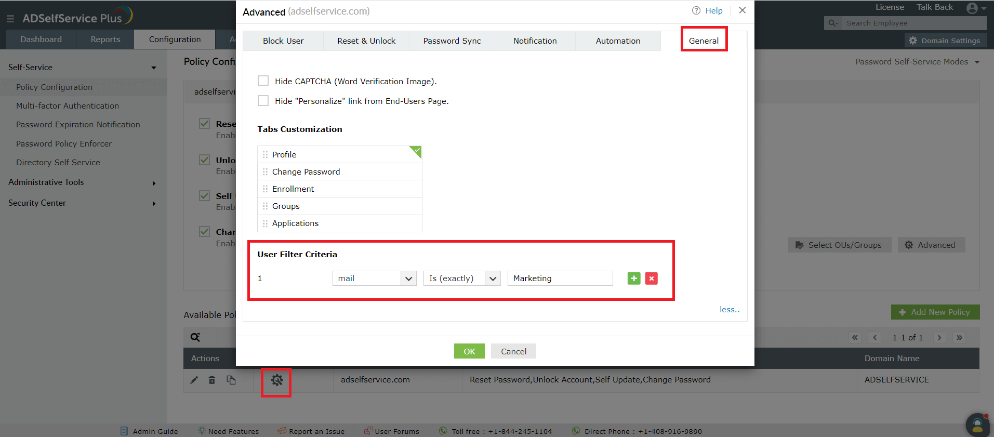Open Password Policy Enforcer in sidebar
994x437 pixels.
pyautogui.click(x=64, y=144)
